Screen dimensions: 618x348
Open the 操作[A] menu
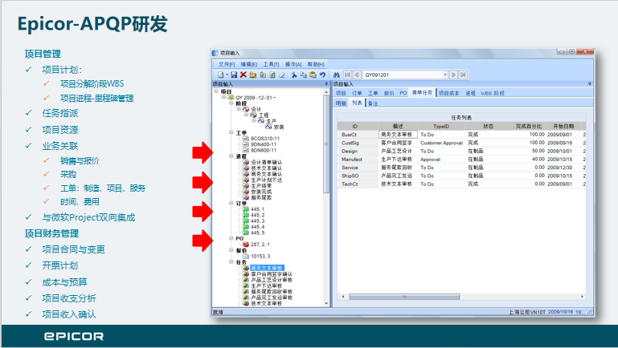293,64
